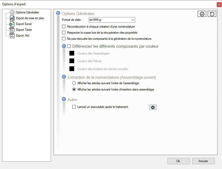222x169 pixels.
Task: Collapse the Extraction de la nomenclature section
Action: tap(64, 77)
